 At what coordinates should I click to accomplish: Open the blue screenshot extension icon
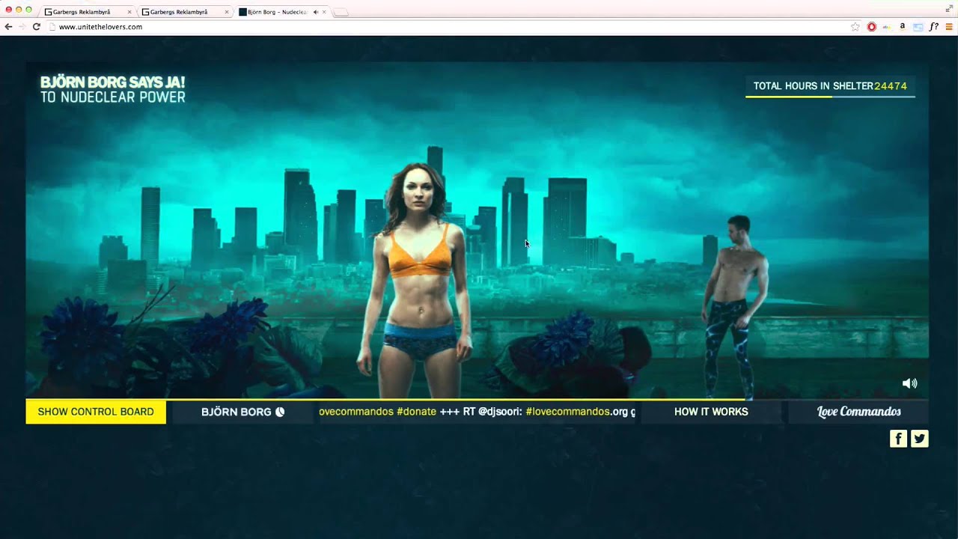point(918,27)
